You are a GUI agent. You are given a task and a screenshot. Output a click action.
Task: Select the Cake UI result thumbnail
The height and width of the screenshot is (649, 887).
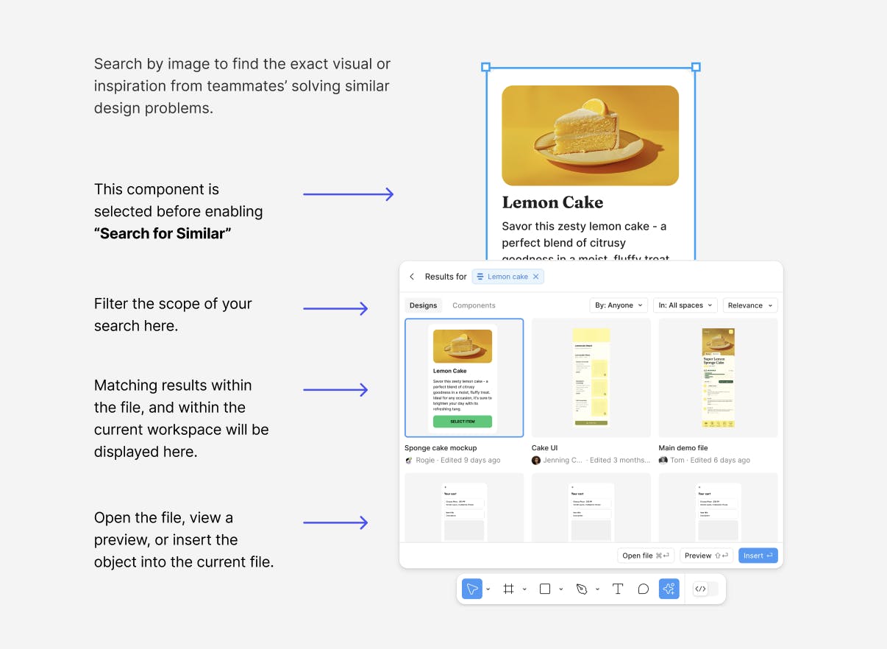[591, 377]
